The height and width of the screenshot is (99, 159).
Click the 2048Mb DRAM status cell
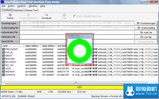point(26,96)
